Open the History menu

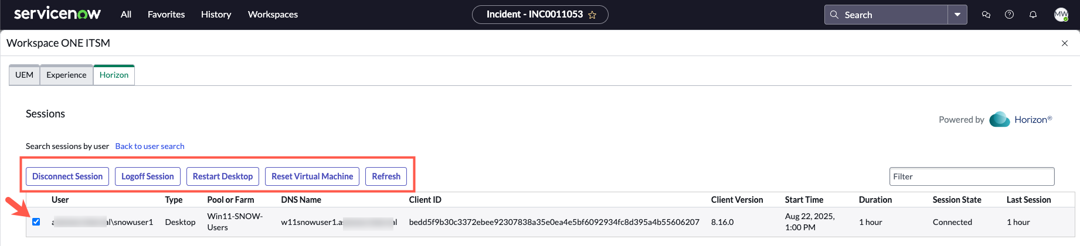(x=216, y=15)
